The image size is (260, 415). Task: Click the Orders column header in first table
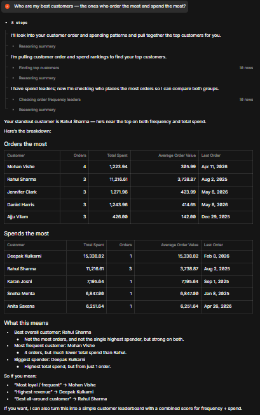[x=79, y=155]
